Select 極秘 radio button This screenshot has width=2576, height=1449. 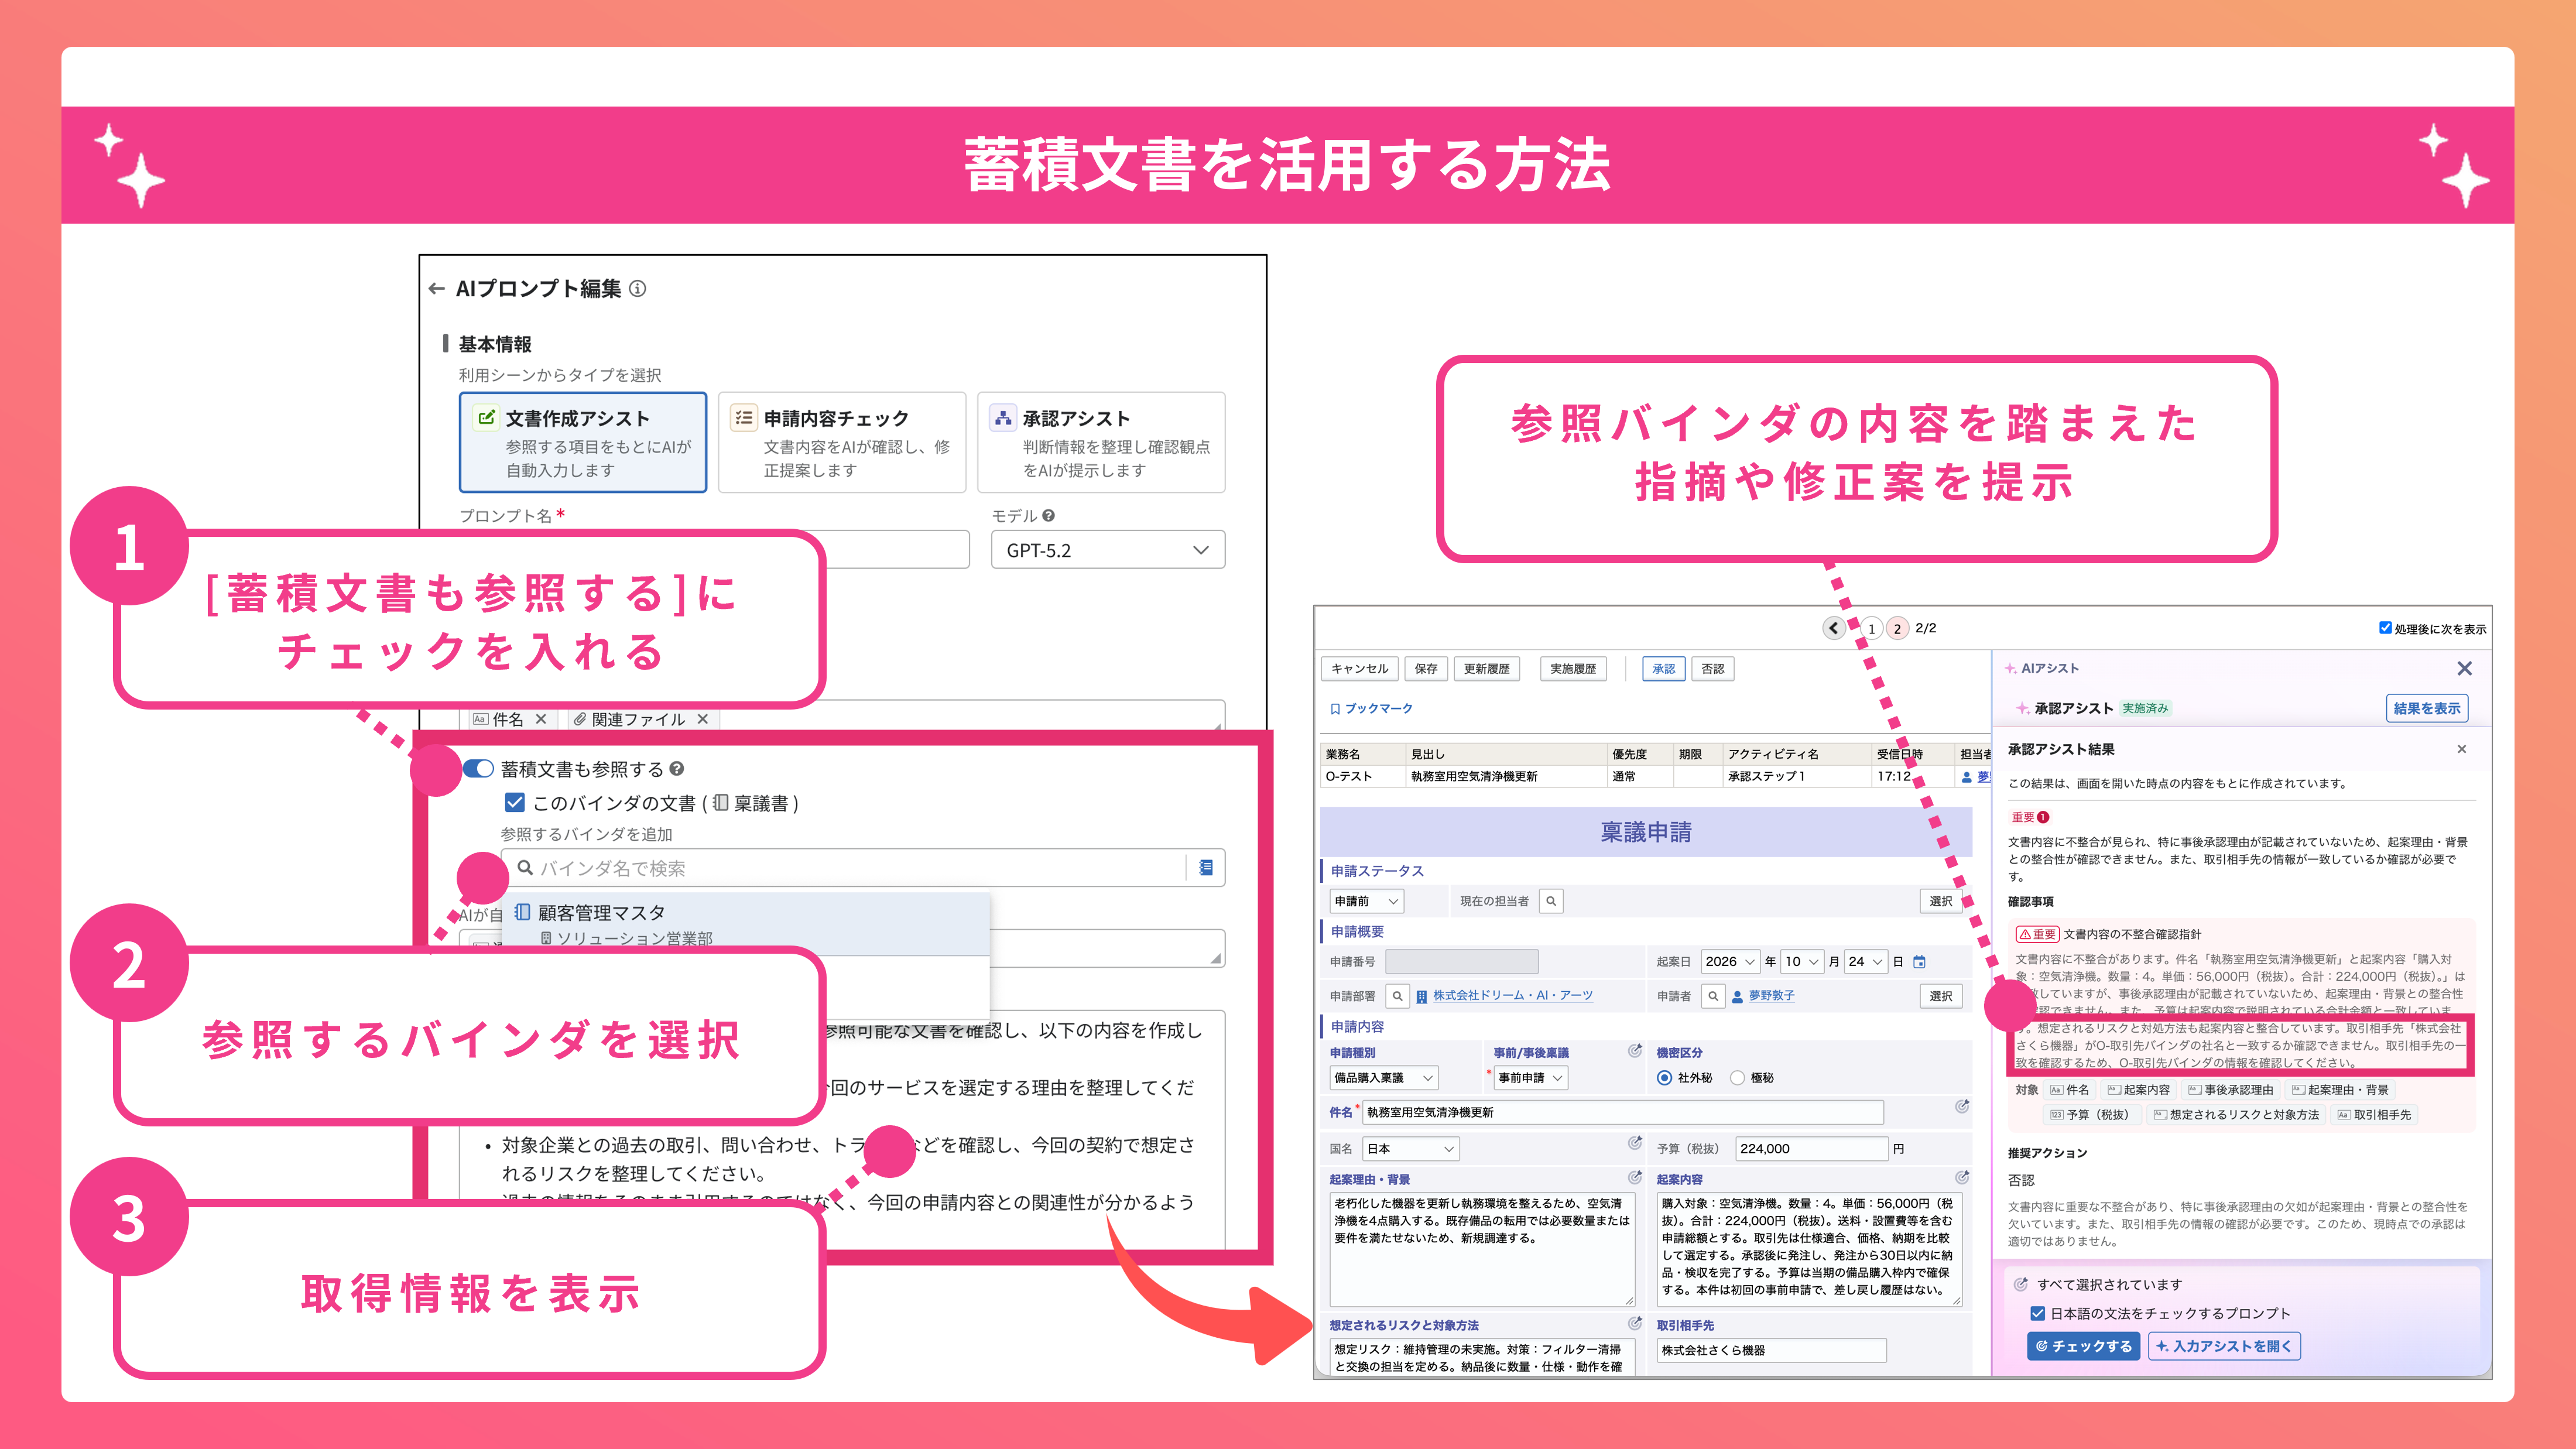[1737, 1078]
